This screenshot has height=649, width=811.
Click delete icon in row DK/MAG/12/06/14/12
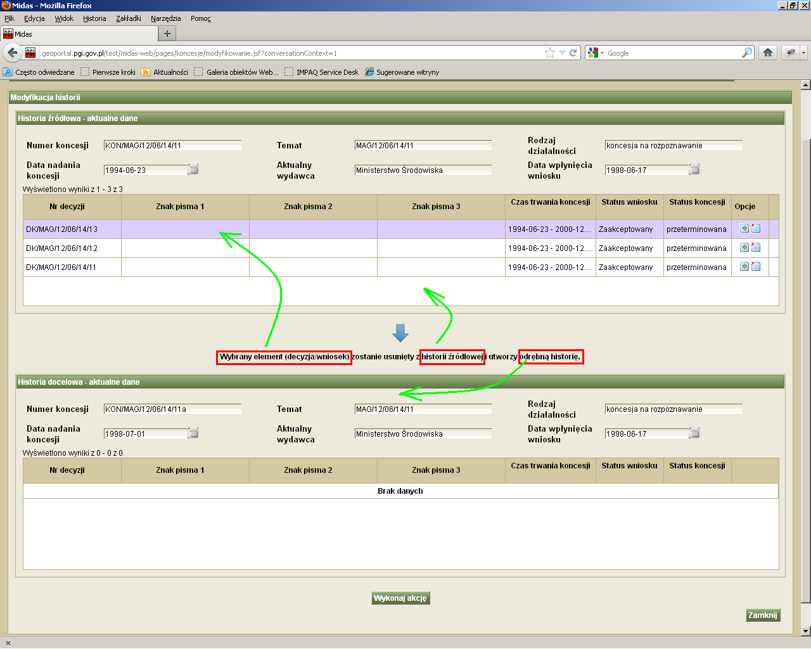pyautogui.click(x=756, y=248)
